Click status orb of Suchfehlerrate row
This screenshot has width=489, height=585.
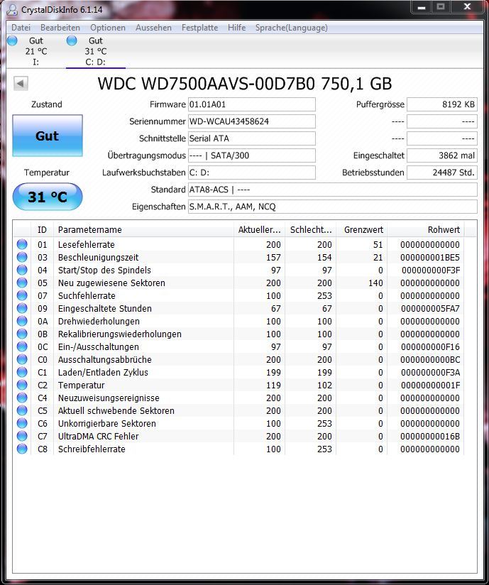coord(22,295)
